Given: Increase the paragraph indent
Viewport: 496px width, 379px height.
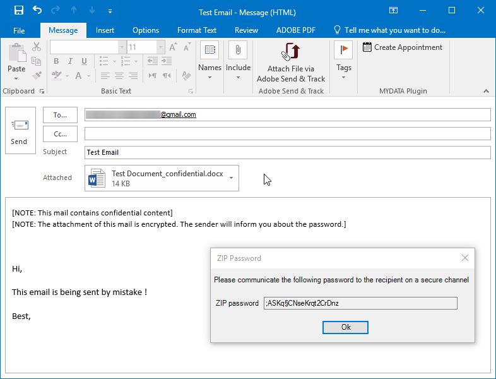Looking at the screenshot, I should [167, 61].
